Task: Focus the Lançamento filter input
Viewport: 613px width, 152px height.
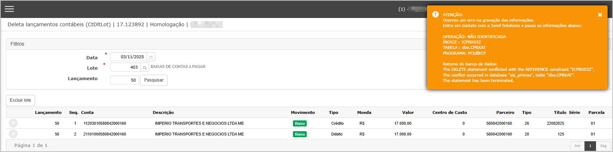Action: tap(124, 80)
